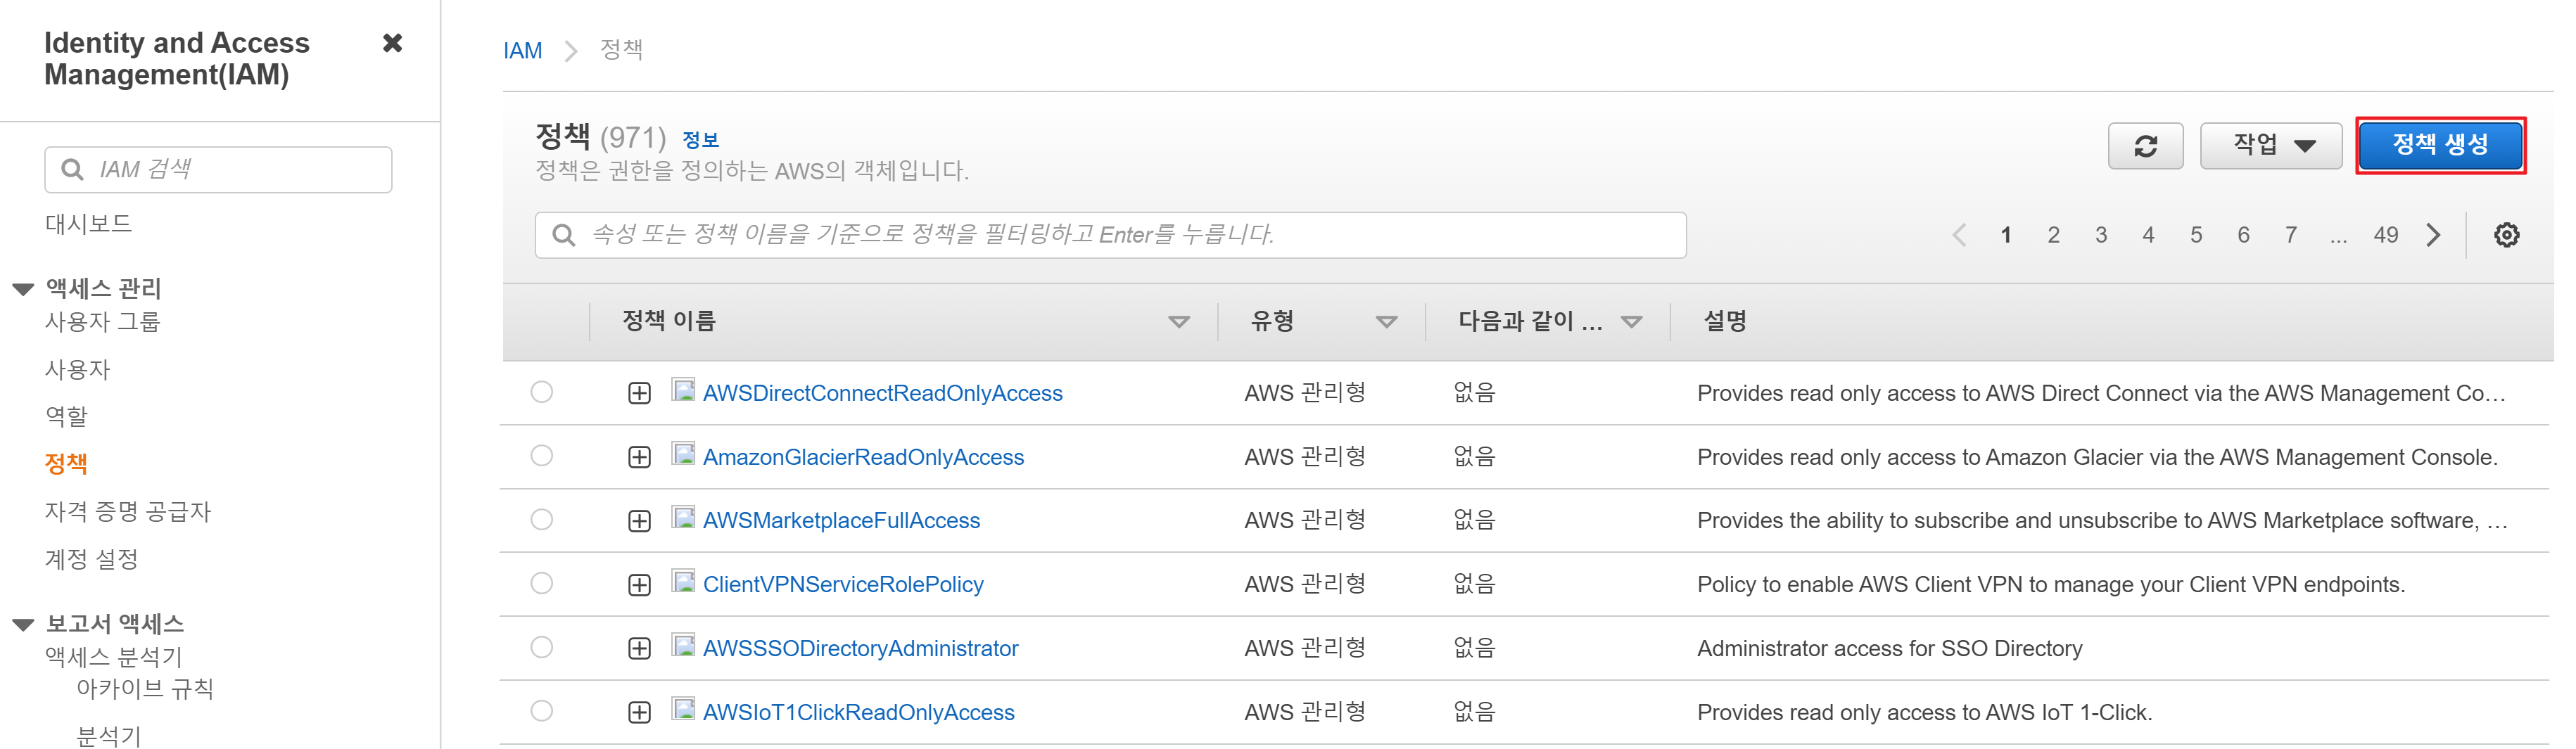Sort by the 정책 이름 column arrow
Viewport: 2576px width, 749px height.
coord(1179,322)
